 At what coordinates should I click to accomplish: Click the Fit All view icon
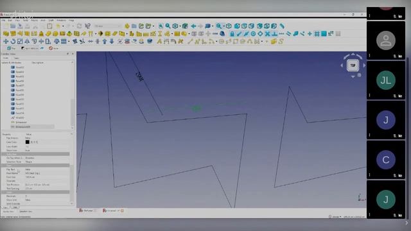pos(161,26)
